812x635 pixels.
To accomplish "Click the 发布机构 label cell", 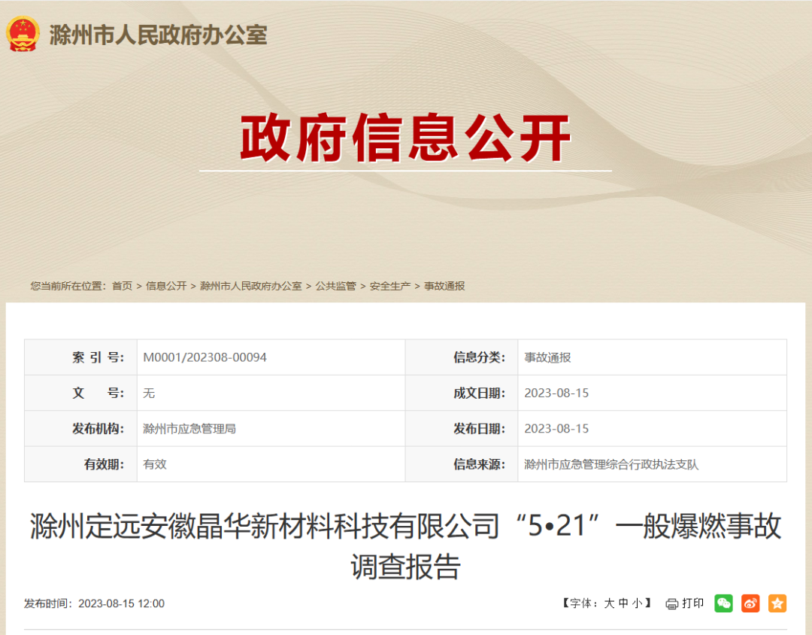I will point(80,429).
